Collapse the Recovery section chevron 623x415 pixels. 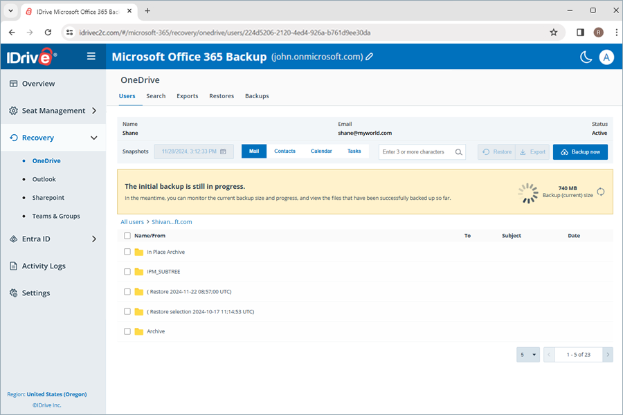click(x=93, y=138)
